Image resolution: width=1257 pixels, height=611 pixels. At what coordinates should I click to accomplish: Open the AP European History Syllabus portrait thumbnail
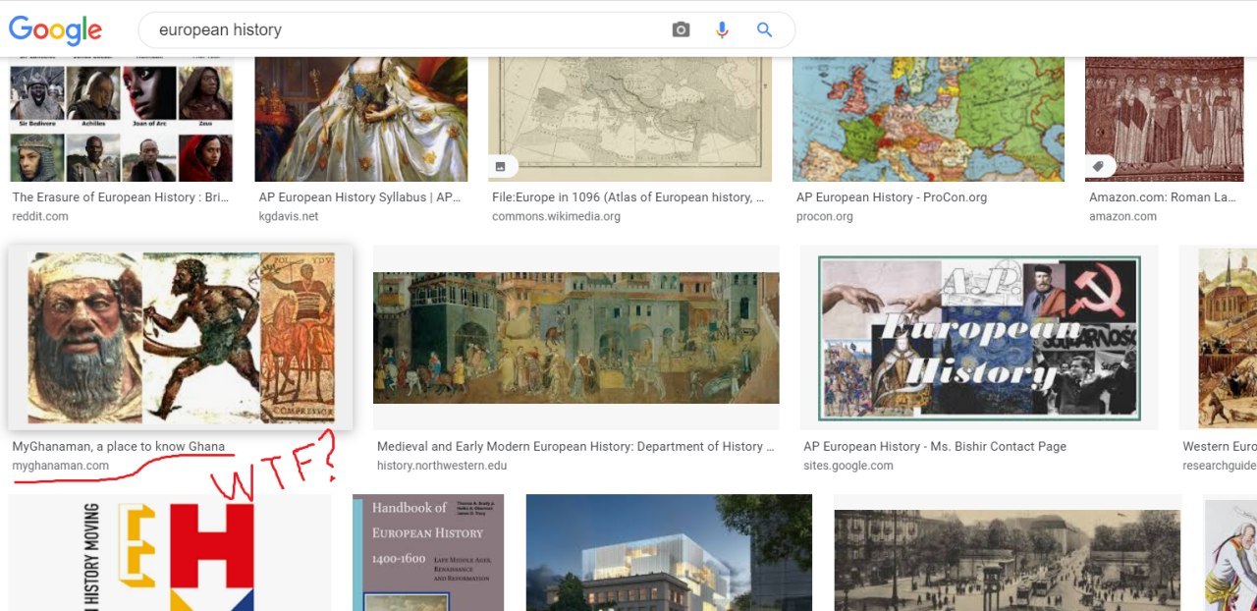[361, 119]
